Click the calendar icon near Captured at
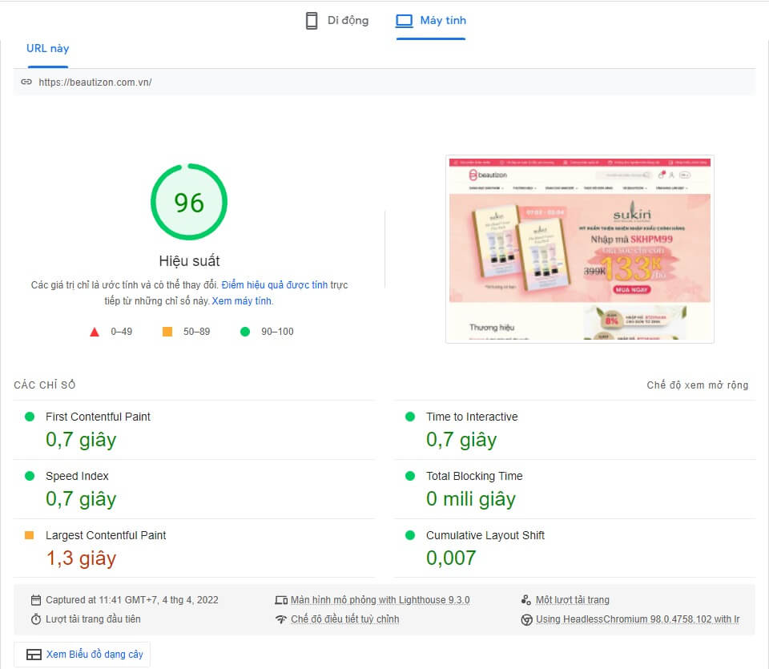Viewport: 769px width, 669px height. [35, 600]
